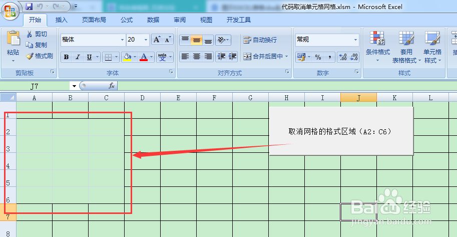The height and width of the screenshot is (237, 457).
Task: Expand underline style dropdown arrow
Action: click(x=98, y=57)
